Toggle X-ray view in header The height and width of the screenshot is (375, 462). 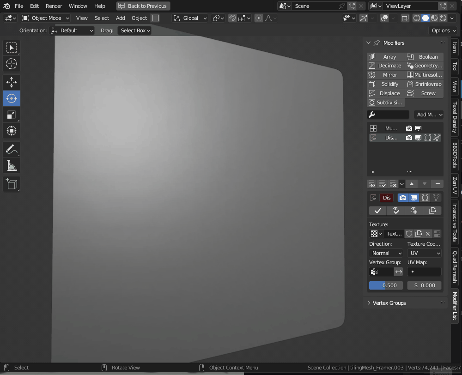pos(405,18)
